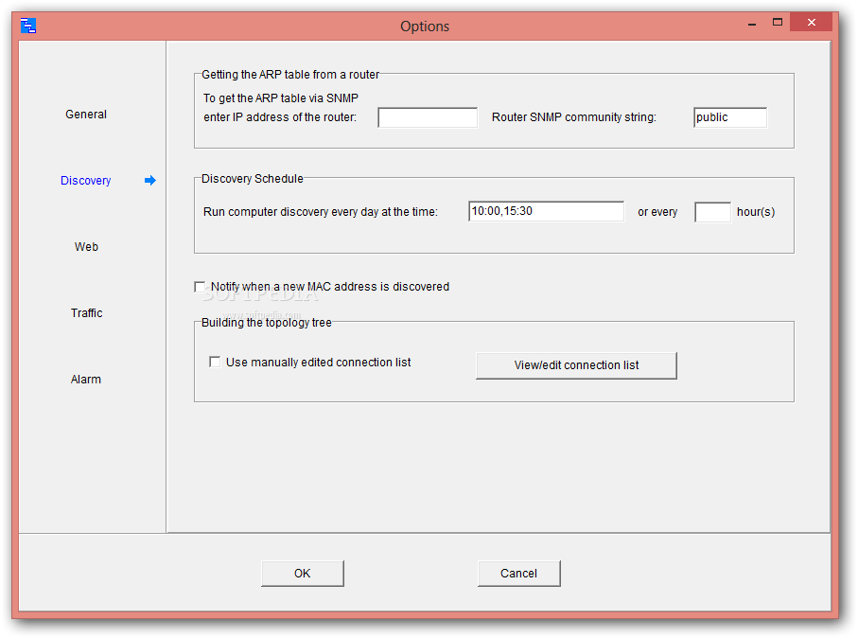858x638 pixels.
Task: Click 'Getting the ARP table from a router' label
Action: 290,75
